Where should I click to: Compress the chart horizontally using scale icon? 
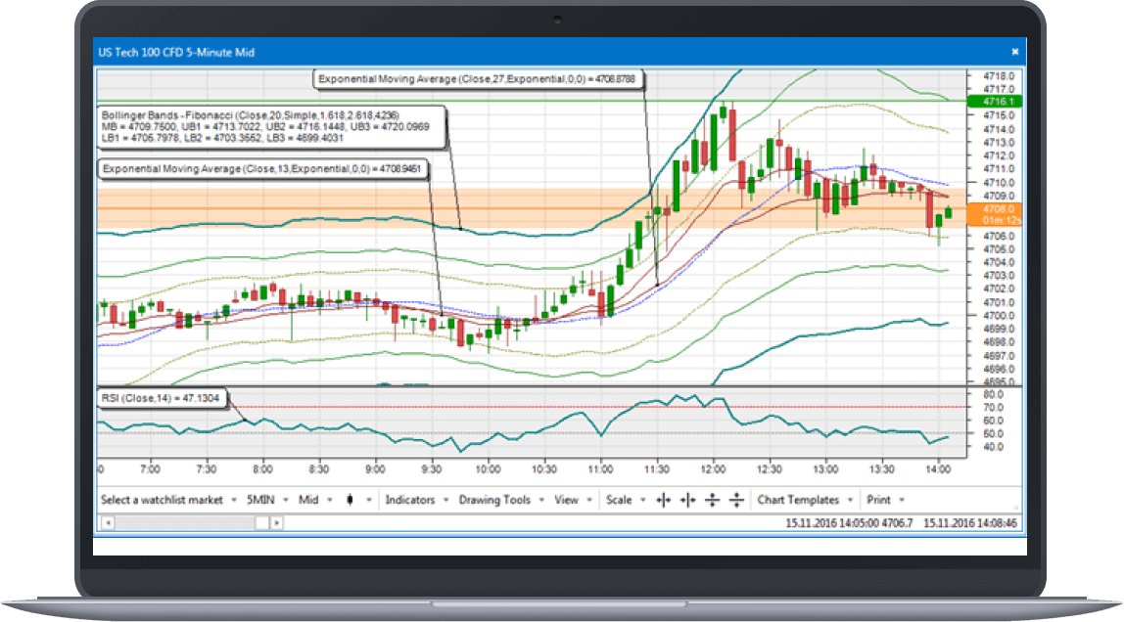pyautogui.click(x=688, y=500)
